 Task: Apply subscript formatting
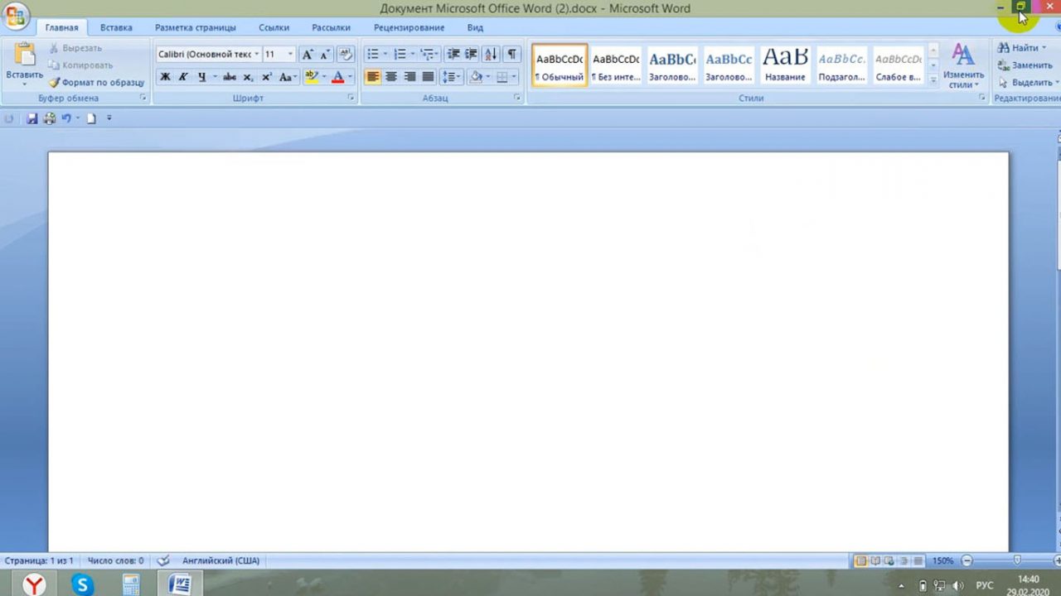click(248, 77)
